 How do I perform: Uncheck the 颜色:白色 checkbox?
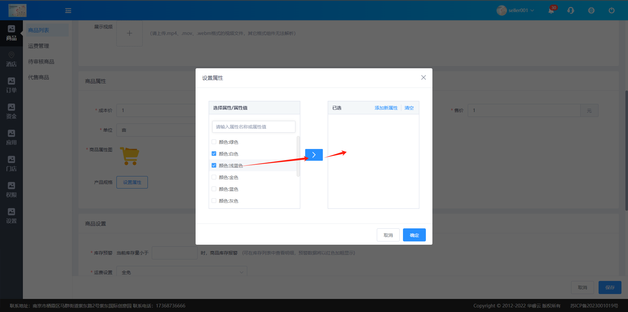tap(214, 154)
